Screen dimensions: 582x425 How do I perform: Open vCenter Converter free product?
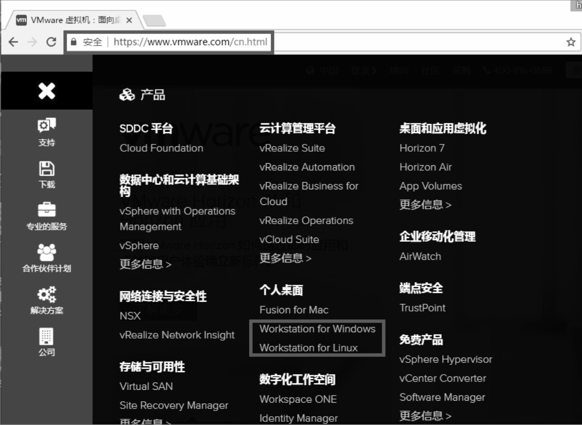pyautogui.click(x=443, y=378)
